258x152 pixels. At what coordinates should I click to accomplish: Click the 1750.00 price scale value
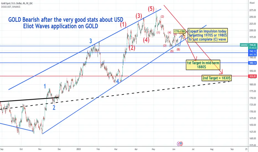[x=252, y=98]
